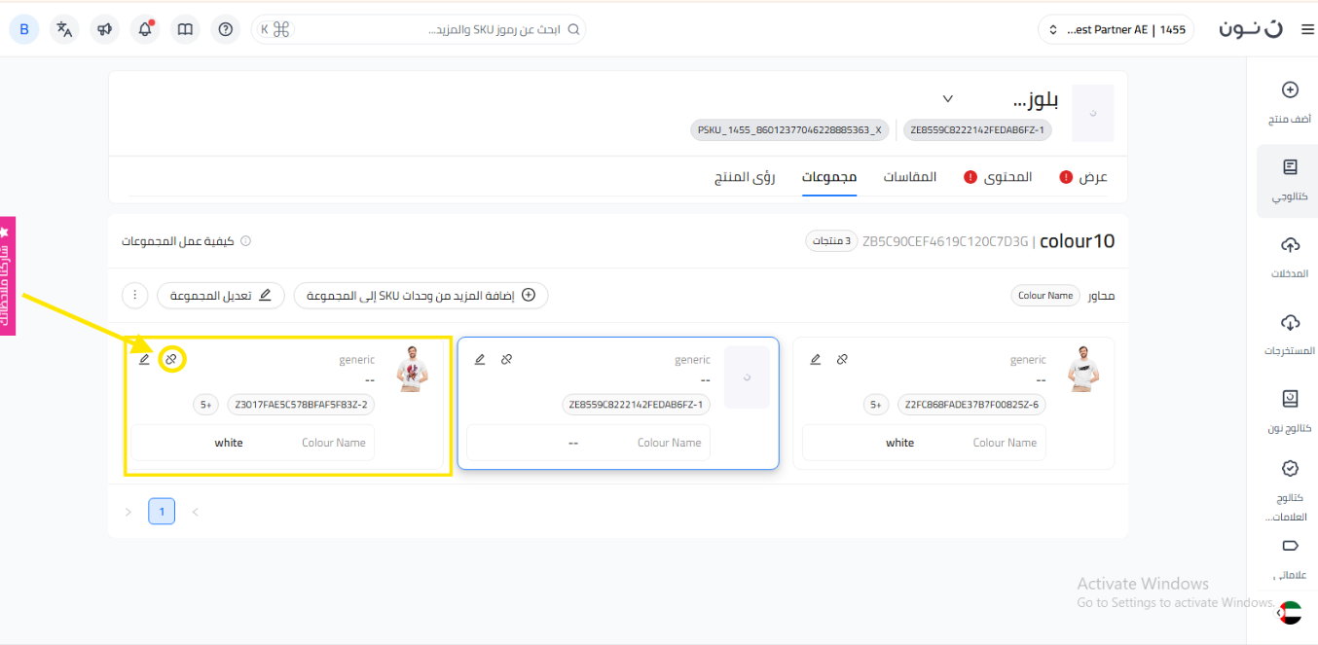Click the white t-shirt product thumbnail
Viewport: 1318px width, 645px height.
click(x=1084, y=370)
